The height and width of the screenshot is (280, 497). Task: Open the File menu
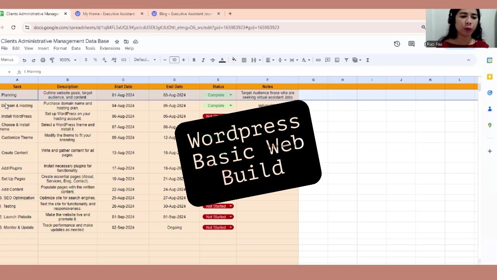point(4,48)
